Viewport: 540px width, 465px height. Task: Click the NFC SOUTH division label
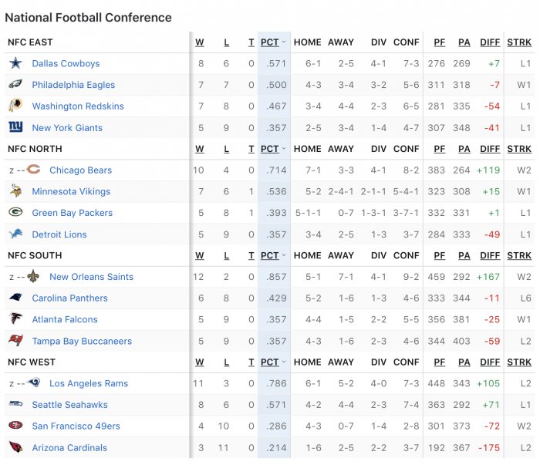35,256
